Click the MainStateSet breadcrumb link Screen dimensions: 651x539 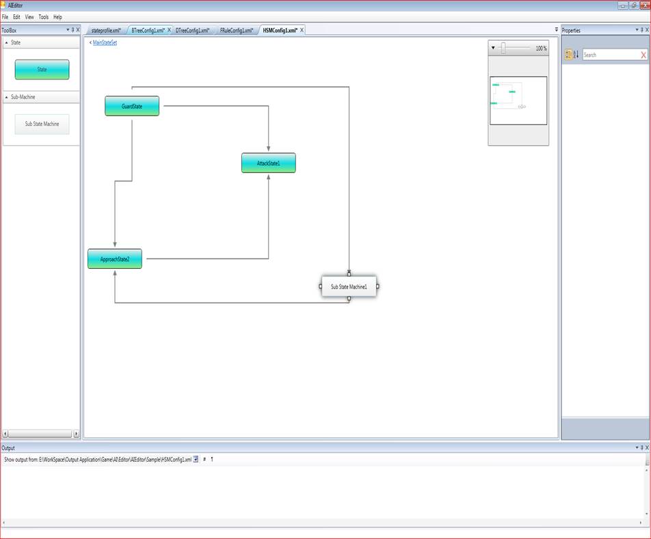pos(105,42)
